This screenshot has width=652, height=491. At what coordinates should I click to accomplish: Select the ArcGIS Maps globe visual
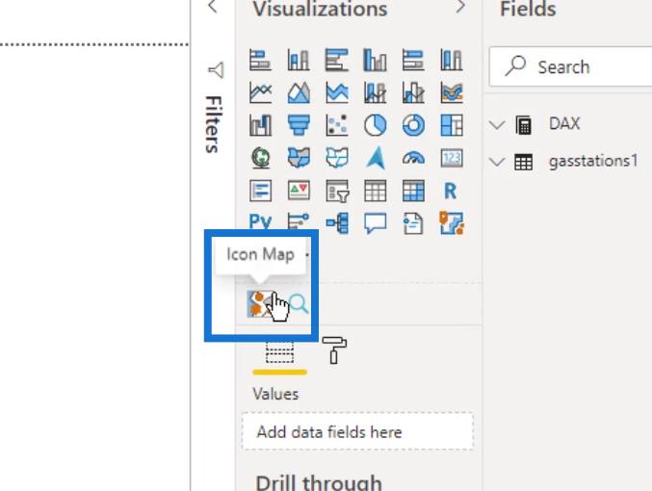260,158
